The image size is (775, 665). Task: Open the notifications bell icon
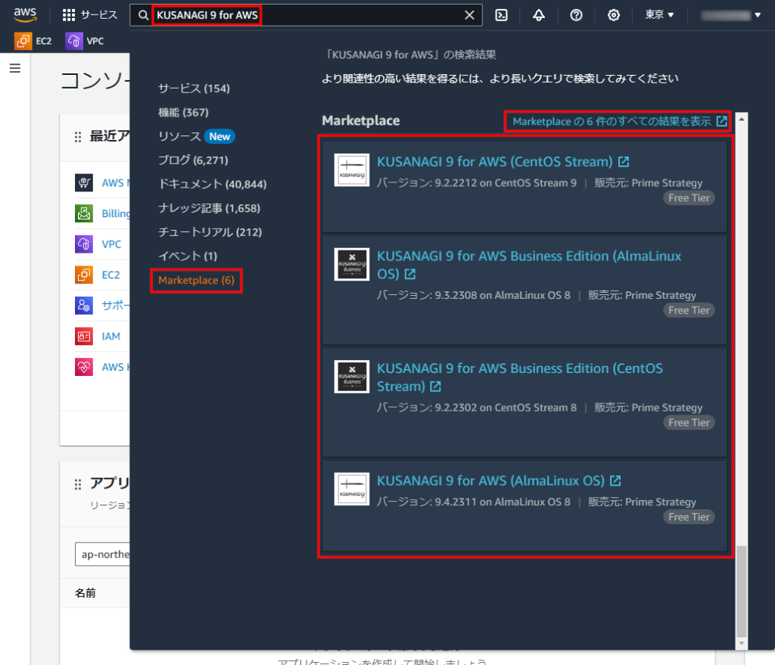[x=539, y=15]
